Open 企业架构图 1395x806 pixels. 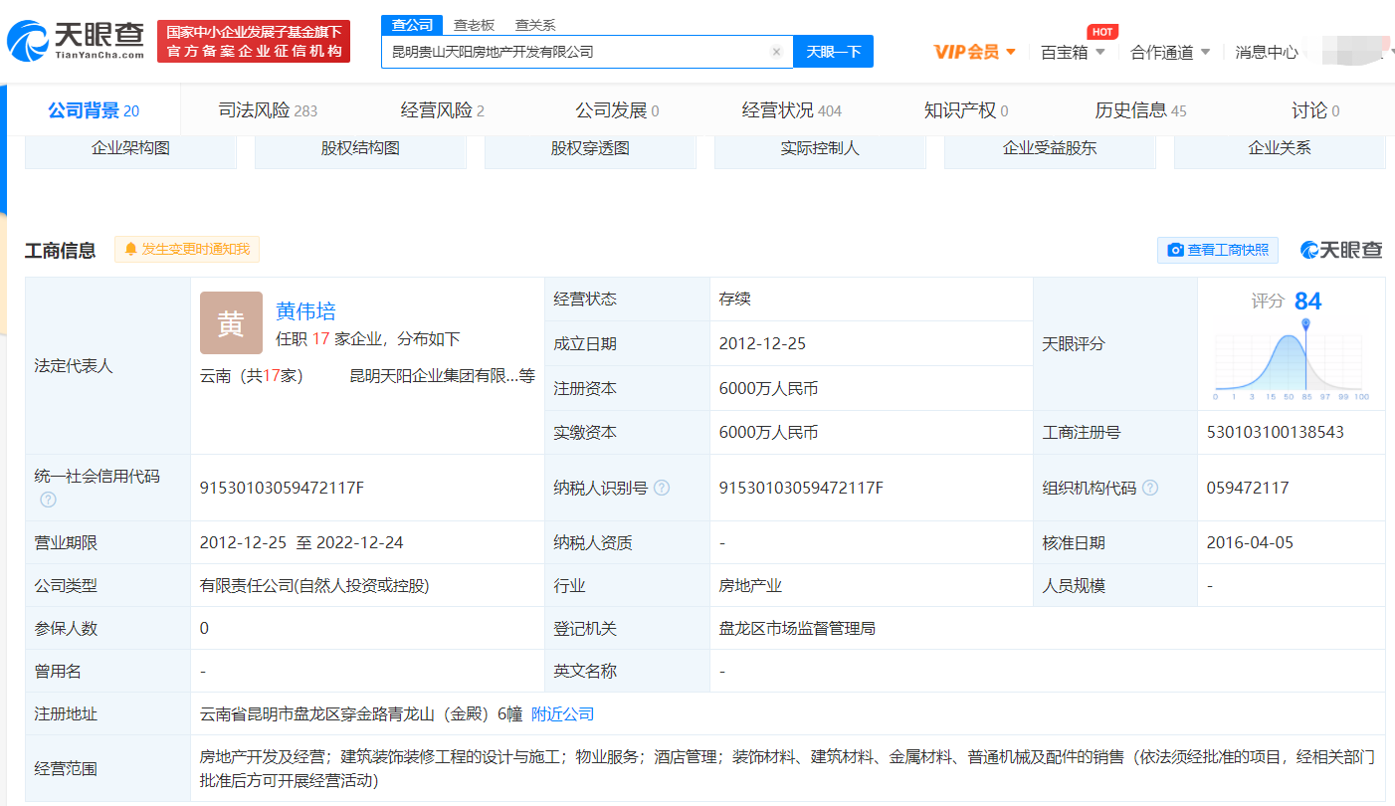click(x=130, y=149)
